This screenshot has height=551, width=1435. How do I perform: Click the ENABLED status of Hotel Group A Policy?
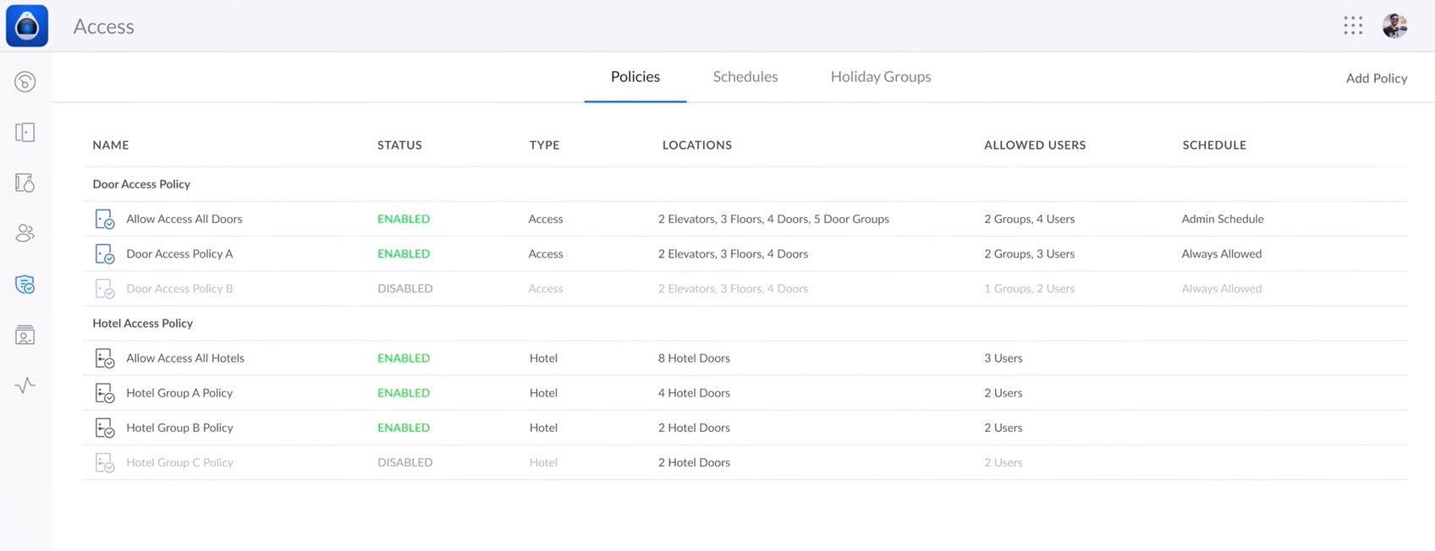[x=403, y=393]
